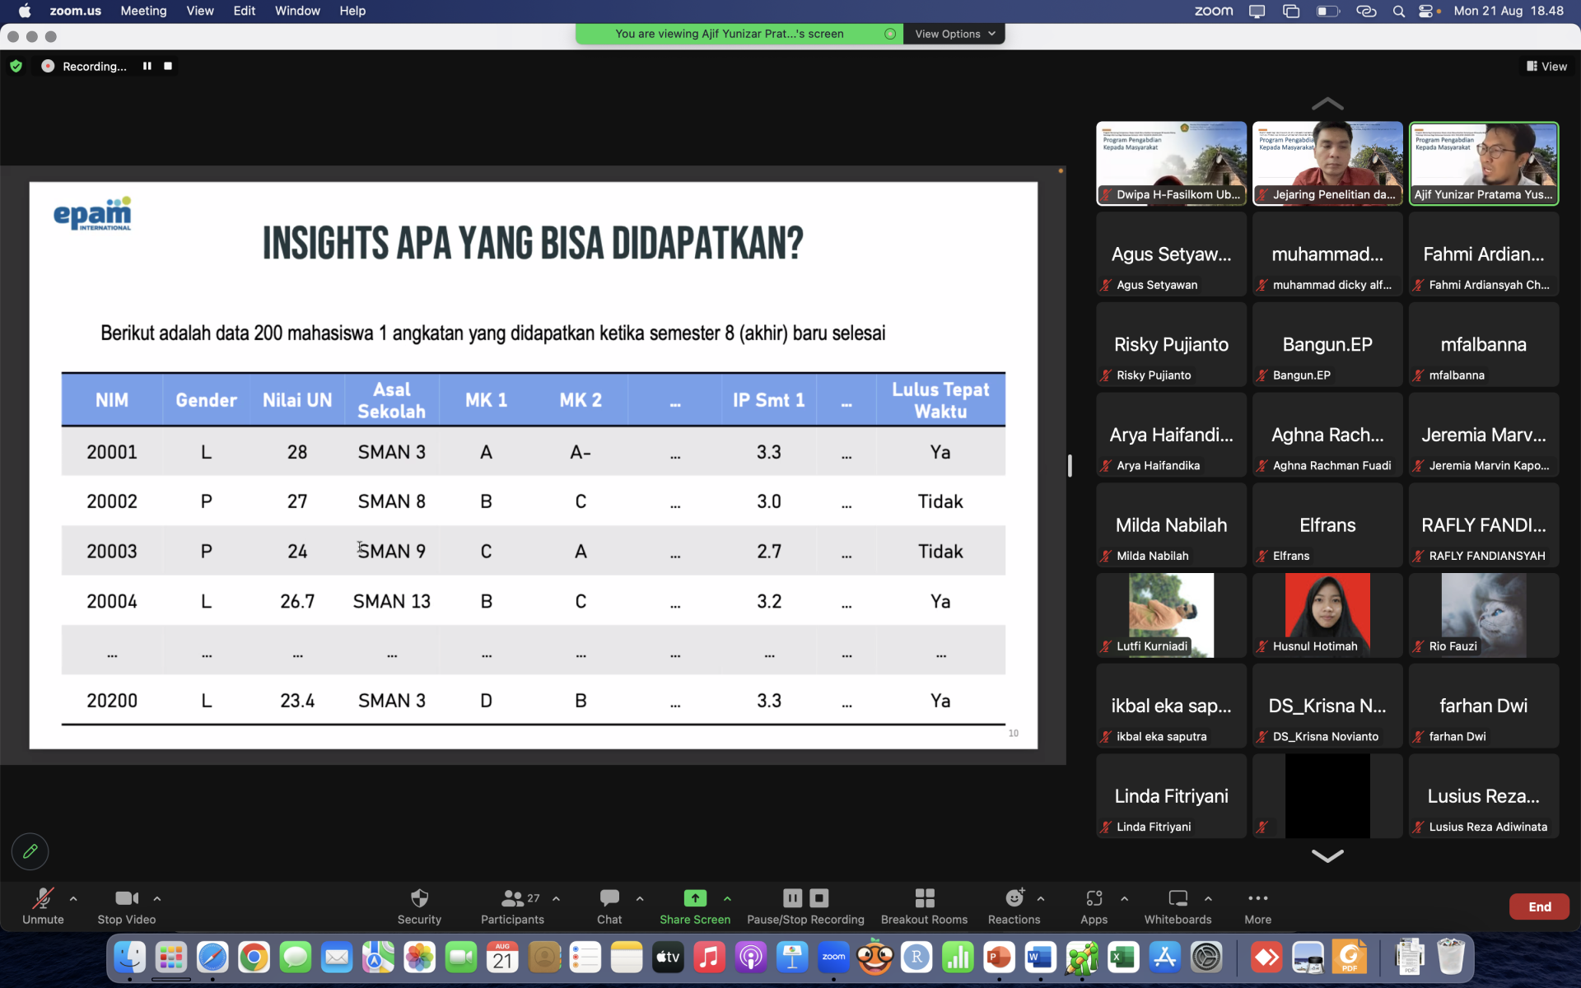Select Ajif Yunizar Pratama's video thumbnail
This screenshot has width=1581, height=988.
[1484, 163]
